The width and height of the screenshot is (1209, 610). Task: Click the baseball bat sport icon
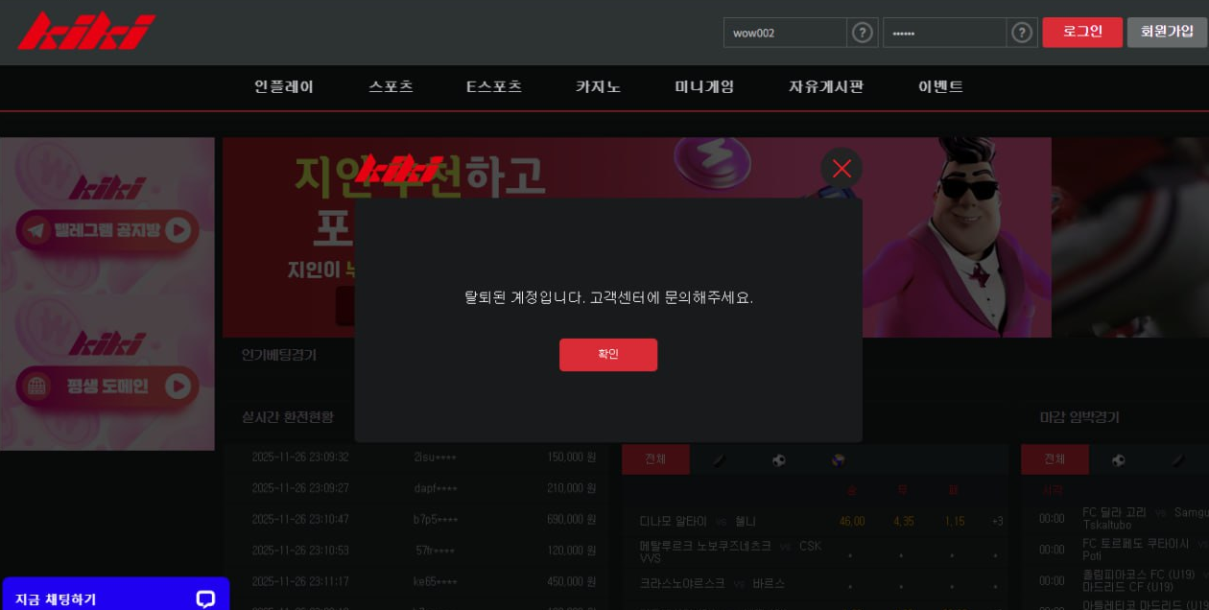tap(720, 459)
